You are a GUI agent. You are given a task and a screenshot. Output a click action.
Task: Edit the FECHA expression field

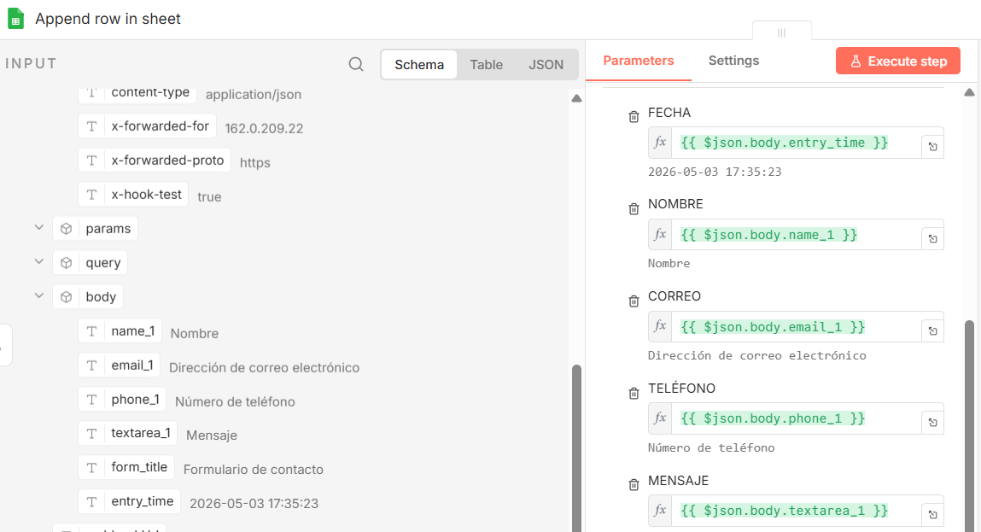(x=796, y=143)
